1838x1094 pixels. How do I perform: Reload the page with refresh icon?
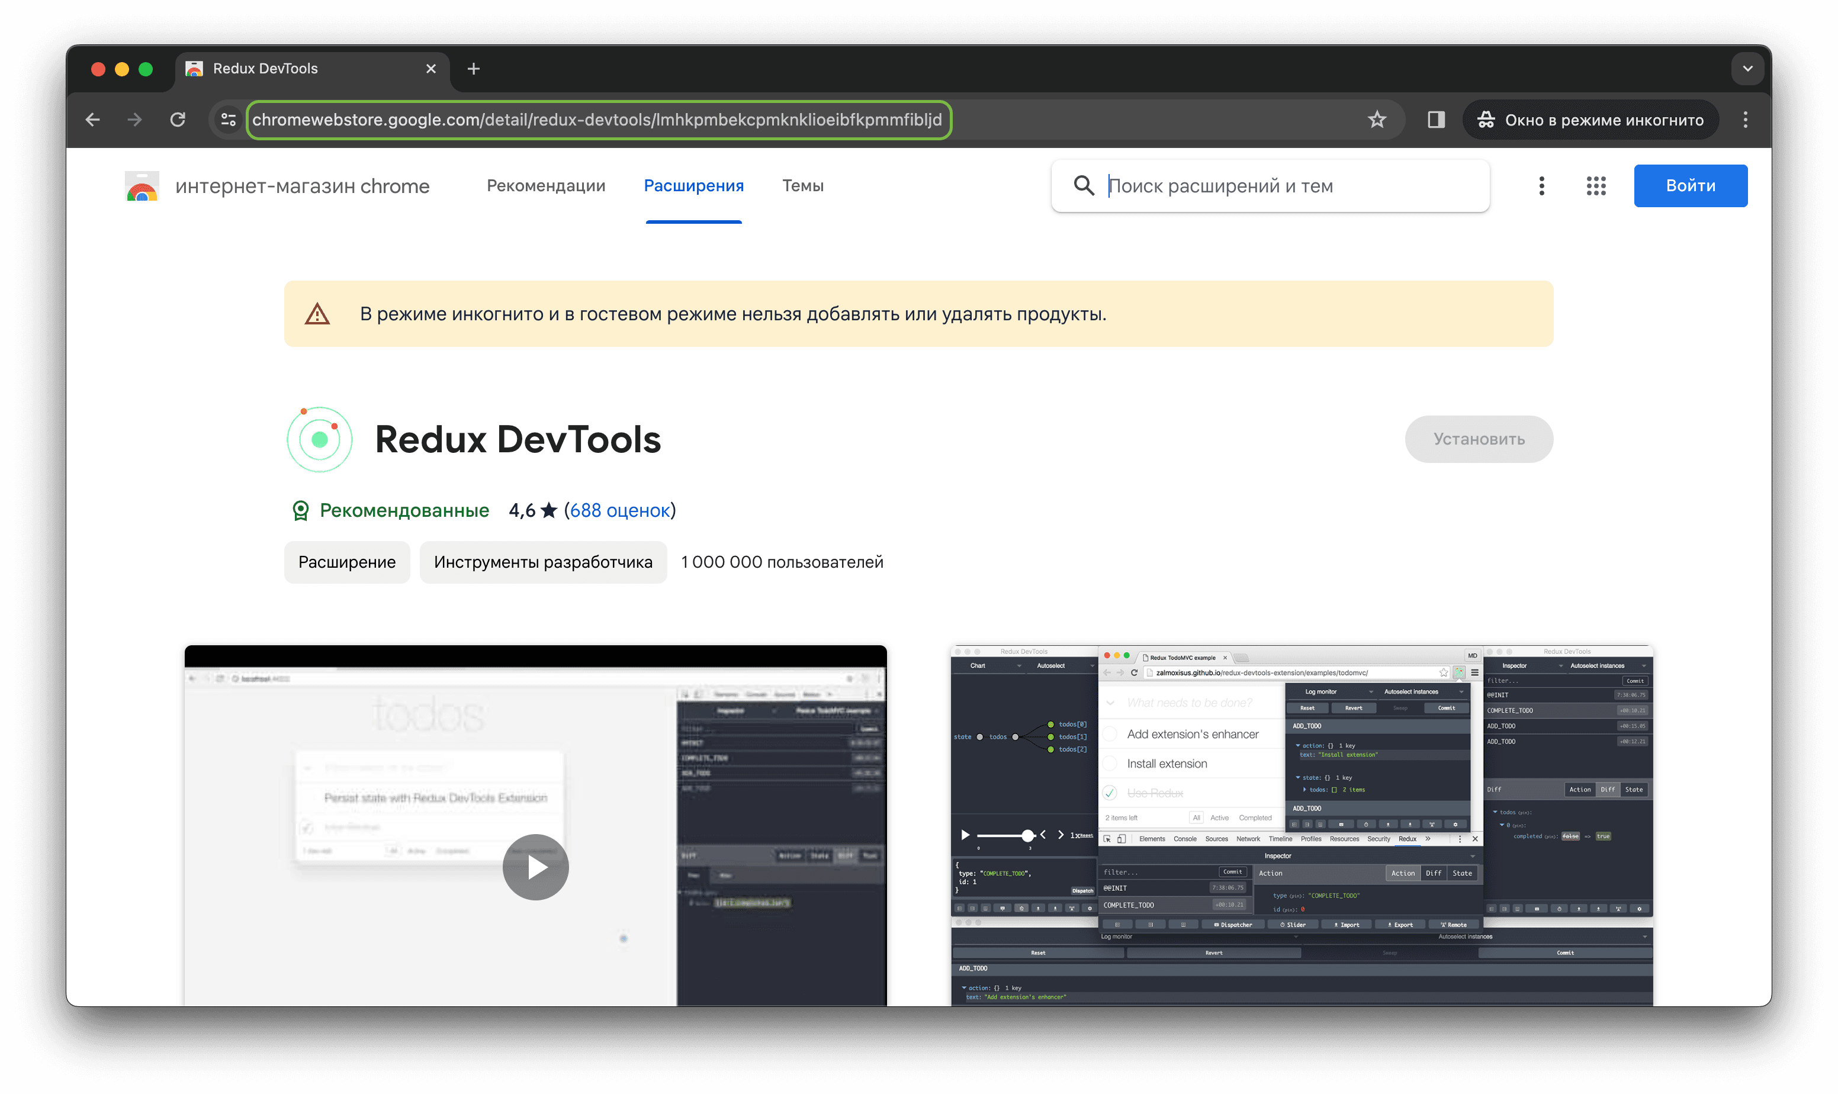pyautogui.click(x=178, y=120)
